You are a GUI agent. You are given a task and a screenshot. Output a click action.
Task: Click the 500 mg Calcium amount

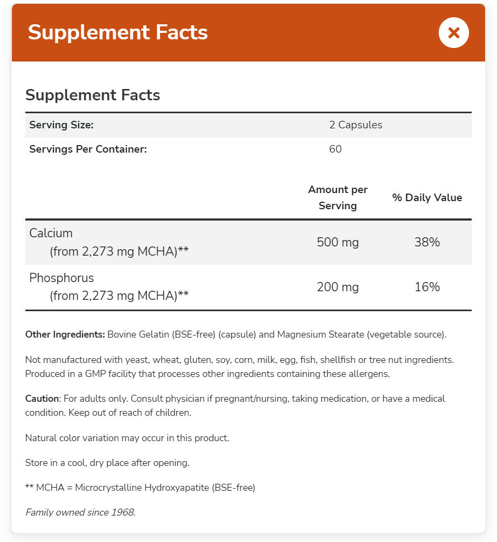[x=337, y=242]
